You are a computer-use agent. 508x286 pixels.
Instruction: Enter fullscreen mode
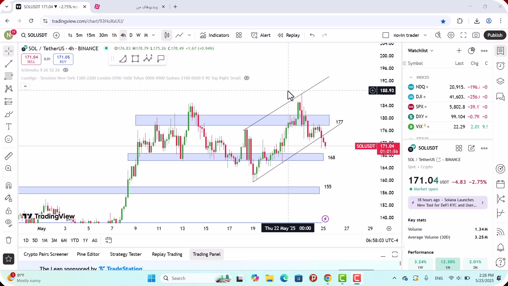coord(464,35)
